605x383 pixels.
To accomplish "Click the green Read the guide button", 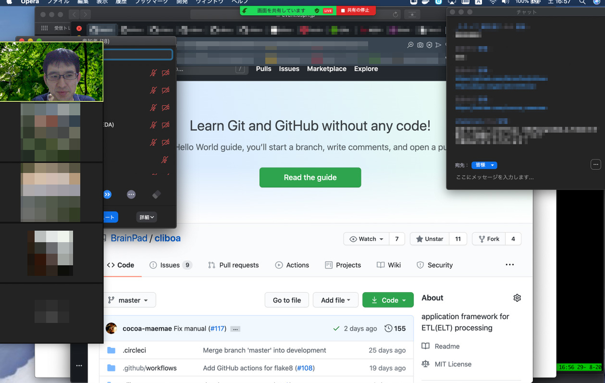I will coord(310,177).
